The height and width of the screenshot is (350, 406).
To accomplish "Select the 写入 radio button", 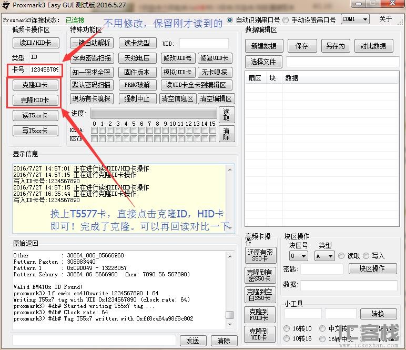I will (x=366, y=256).
